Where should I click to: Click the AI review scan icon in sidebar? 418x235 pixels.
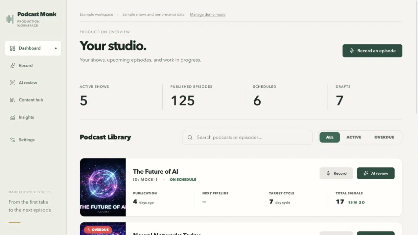tap(12, 83)
